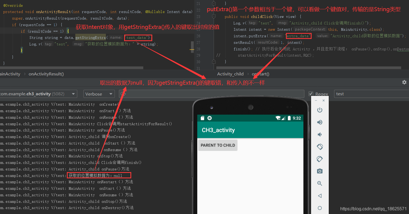Take emulator screenshot with camera icon

tap(320, 171)
